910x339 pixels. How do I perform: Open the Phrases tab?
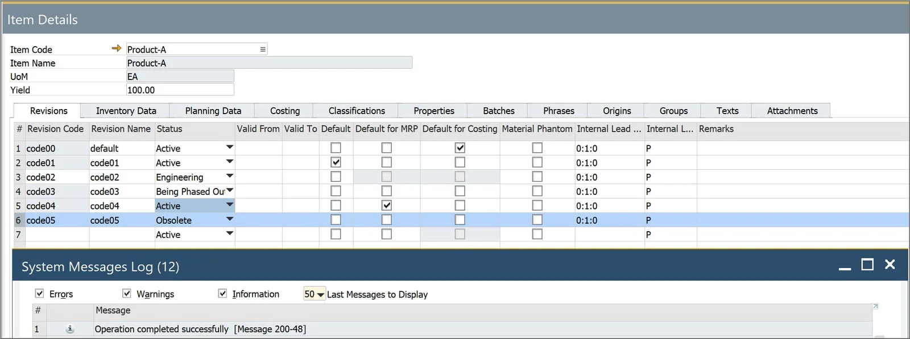[559, 111]
